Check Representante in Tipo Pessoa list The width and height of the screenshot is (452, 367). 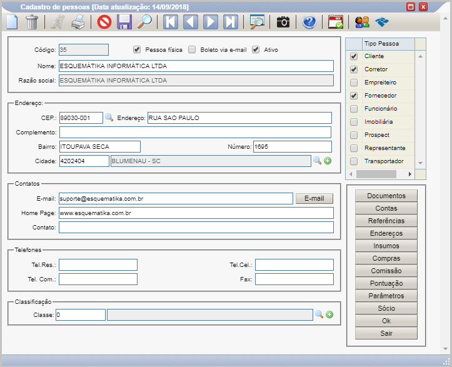[x=354, y=148]
